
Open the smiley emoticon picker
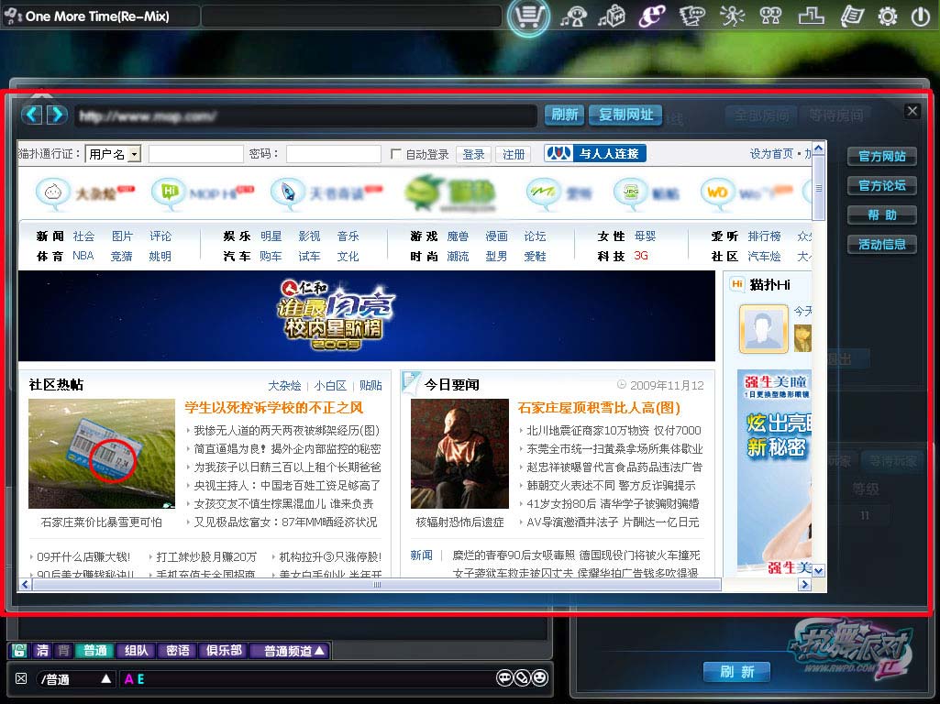[539, 677]
